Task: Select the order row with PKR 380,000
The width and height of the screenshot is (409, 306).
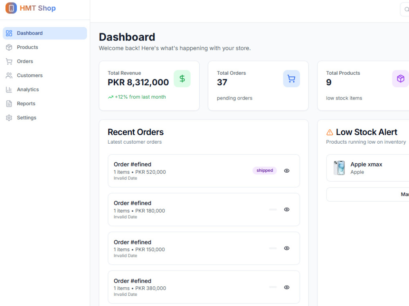Action: point(204,287)
